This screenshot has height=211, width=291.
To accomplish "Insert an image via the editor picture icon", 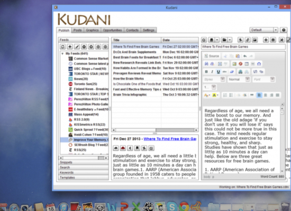I will point(234,64).
